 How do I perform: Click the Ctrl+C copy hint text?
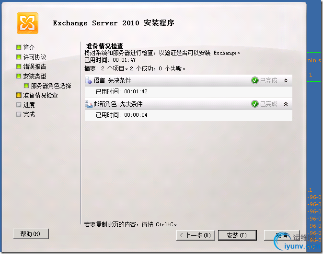(x=130, y=224)
